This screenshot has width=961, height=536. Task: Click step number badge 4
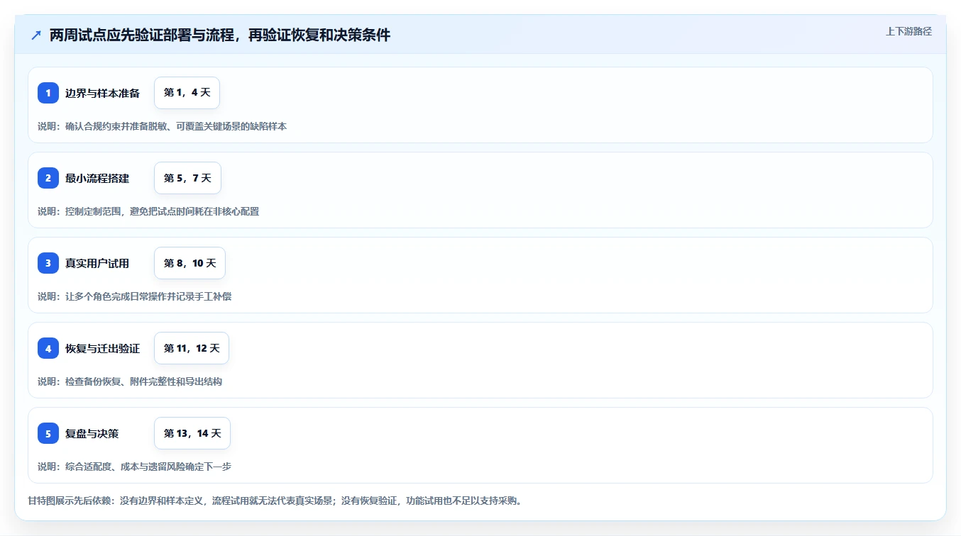pos(48,348)
